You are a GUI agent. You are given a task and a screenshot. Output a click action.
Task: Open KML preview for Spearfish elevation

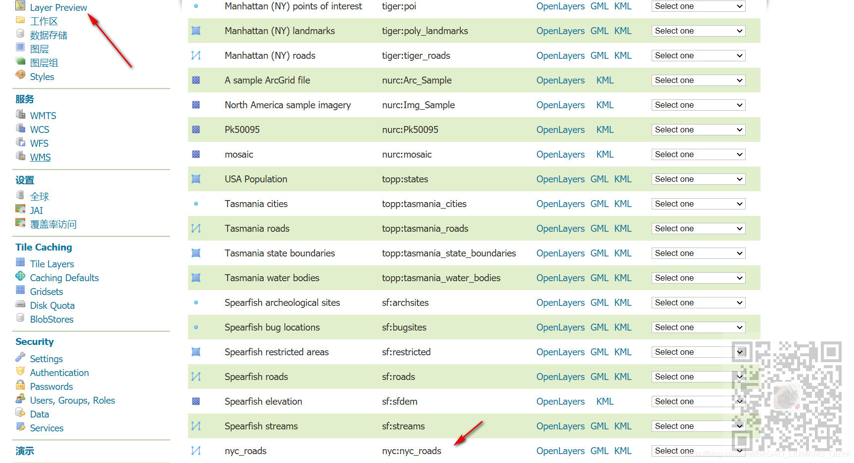point(605,401)
